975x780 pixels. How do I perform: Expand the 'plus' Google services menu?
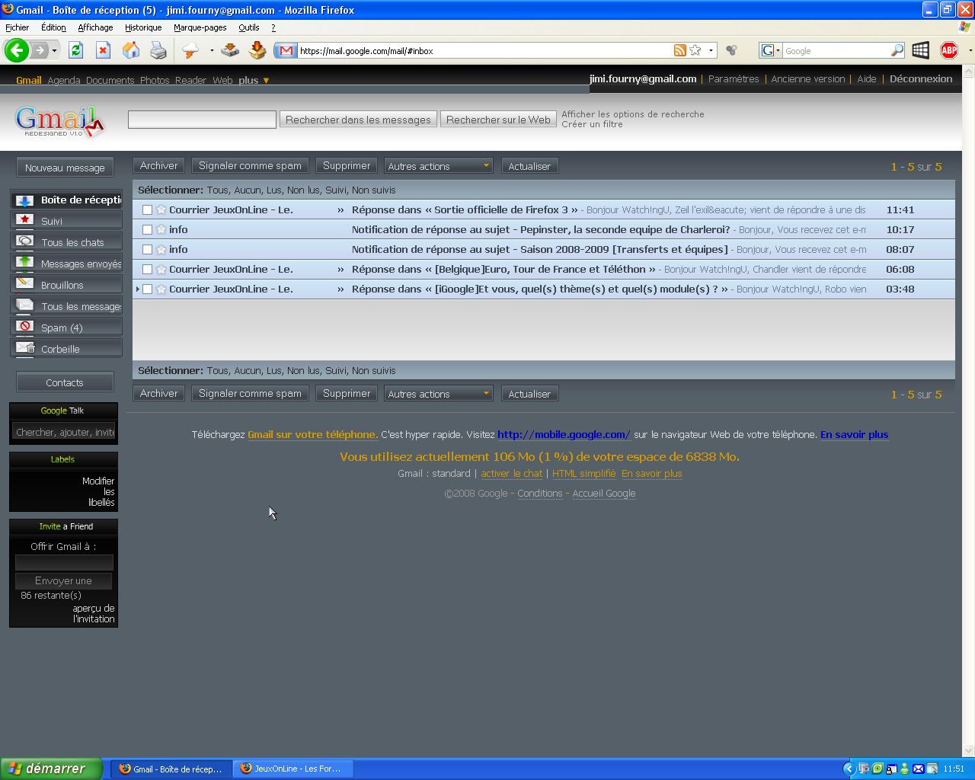(x=254, y=80)
